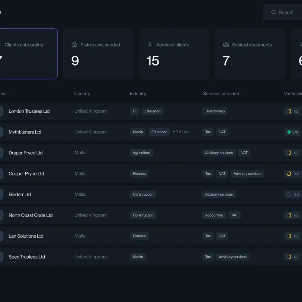Click the Serviced clients person icon
Screen dimensions: 302x302
(x=150, y=45)
